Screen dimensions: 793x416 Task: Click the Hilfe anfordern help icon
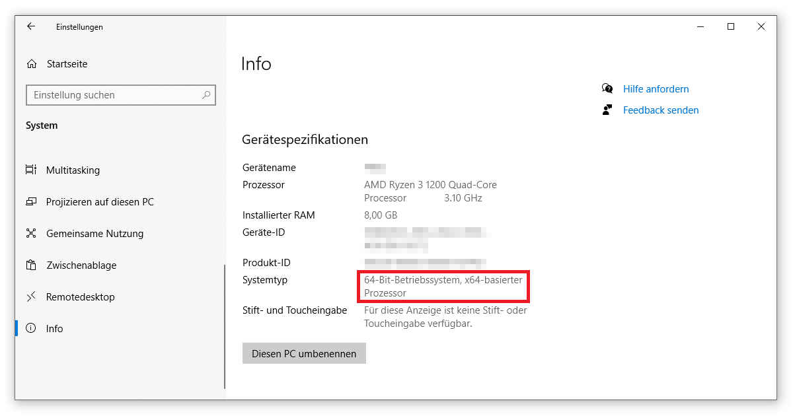(607, 88)
